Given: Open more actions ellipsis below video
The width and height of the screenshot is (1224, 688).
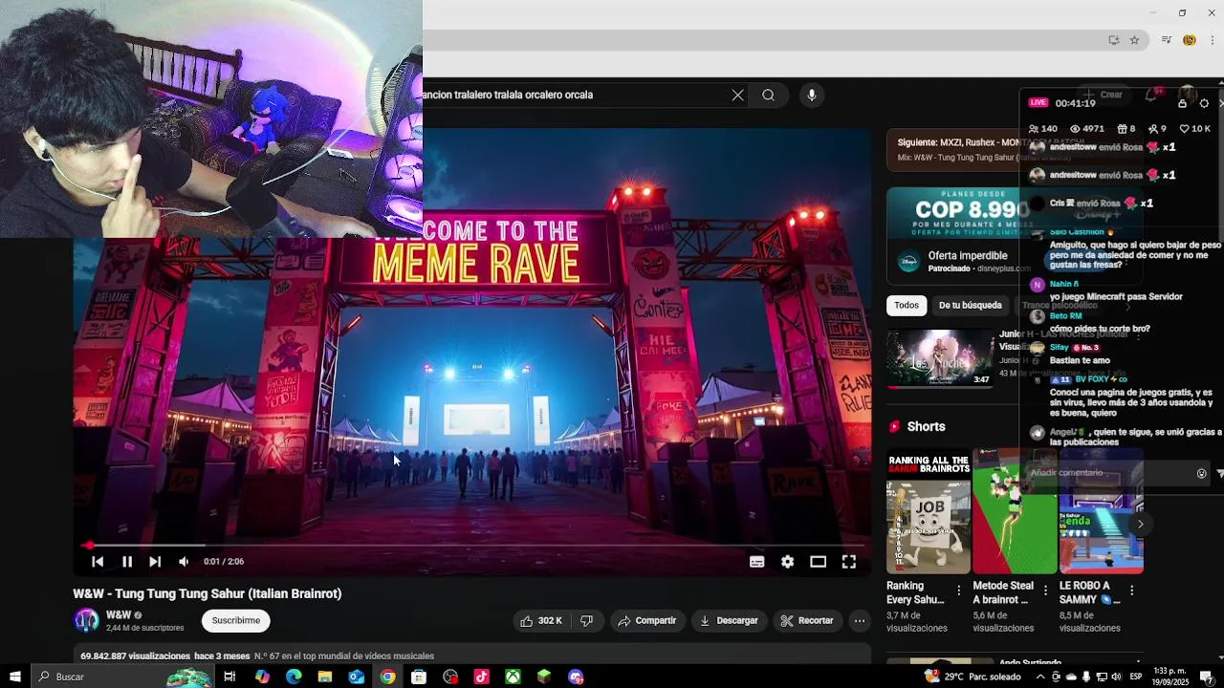Looking at the screenshot, I should [860, 621].
